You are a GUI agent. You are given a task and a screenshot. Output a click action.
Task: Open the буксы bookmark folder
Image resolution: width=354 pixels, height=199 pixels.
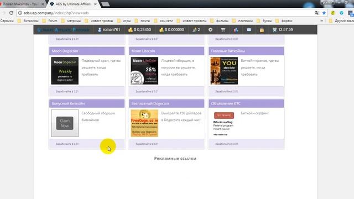click(264, 21)
